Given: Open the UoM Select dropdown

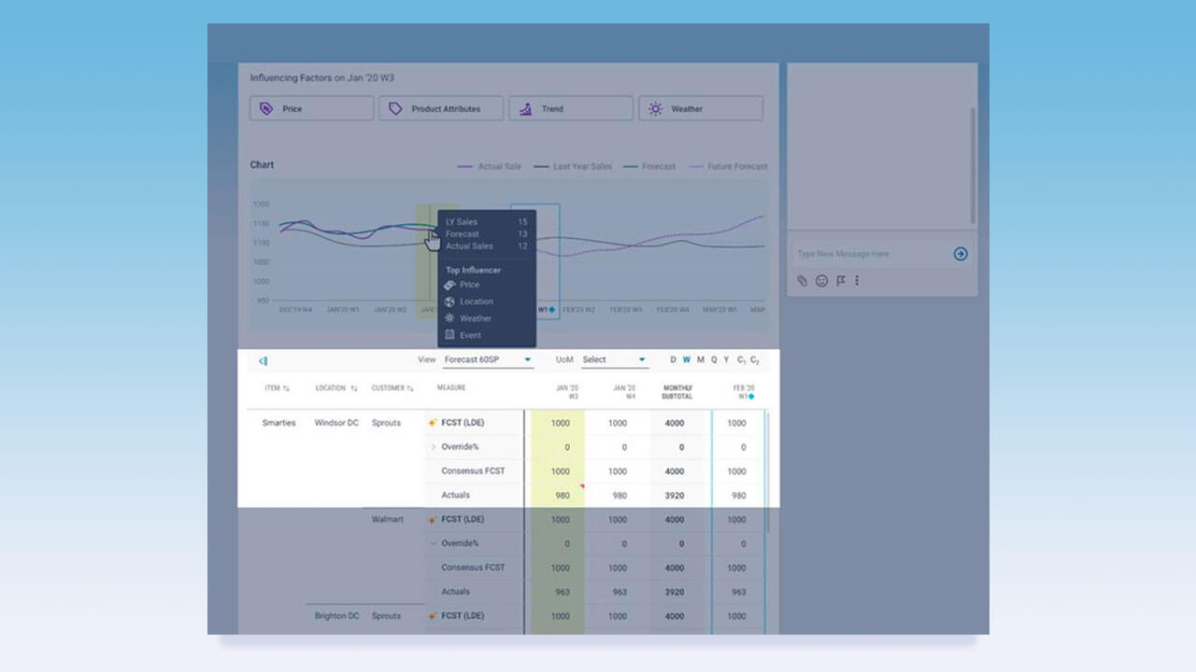Looking at the screenshot, I should pyautogui.click(x=614, y=359).
